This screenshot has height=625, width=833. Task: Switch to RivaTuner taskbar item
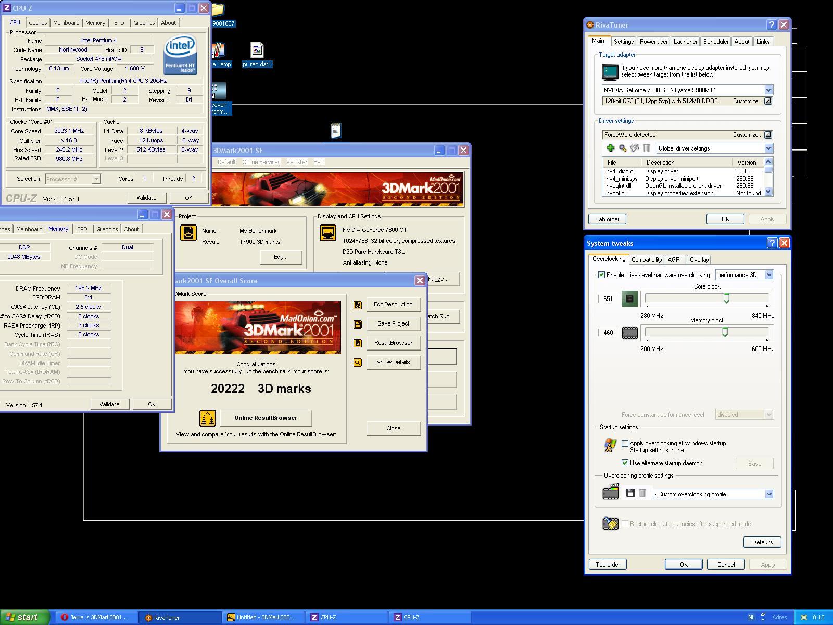point(180,618)
